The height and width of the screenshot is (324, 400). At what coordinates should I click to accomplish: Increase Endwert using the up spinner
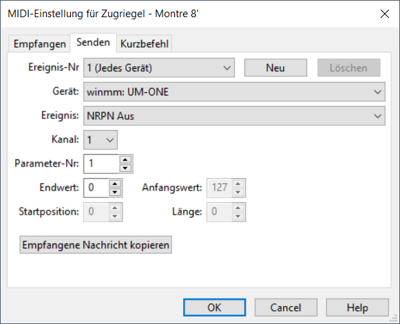pos(115,184)
